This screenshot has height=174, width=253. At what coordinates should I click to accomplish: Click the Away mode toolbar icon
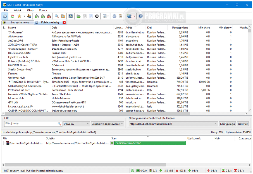point(129,16)
